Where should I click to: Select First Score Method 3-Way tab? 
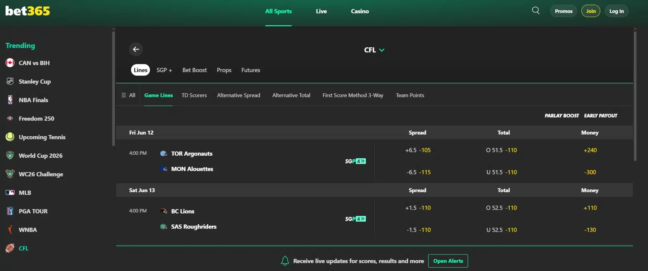[353, 95]
